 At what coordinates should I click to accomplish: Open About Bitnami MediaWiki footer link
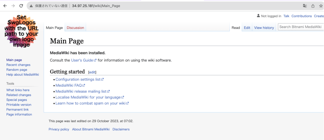[x=91, y=129]
